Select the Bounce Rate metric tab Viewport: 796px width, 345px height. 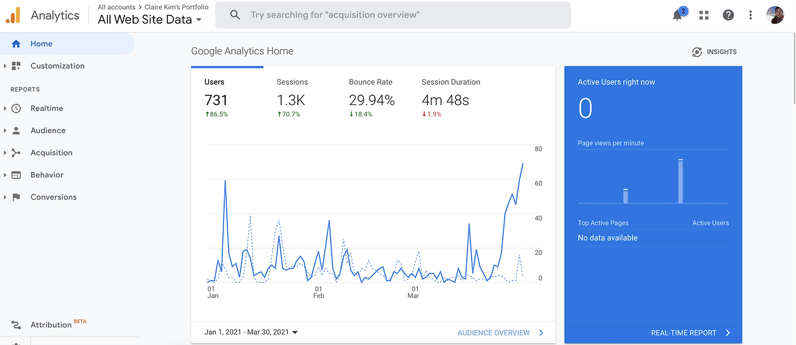(371, 82)
